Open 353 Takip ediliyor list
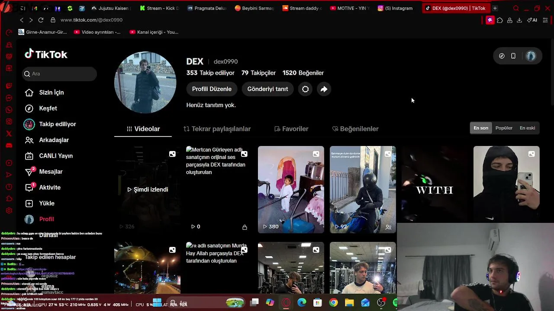554x311 pixels. pyautogui.click(x=210, y=73)
